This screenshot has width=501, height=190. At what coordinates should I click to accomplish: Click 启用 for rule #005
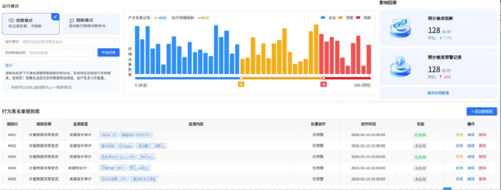[x=459, y=179]
